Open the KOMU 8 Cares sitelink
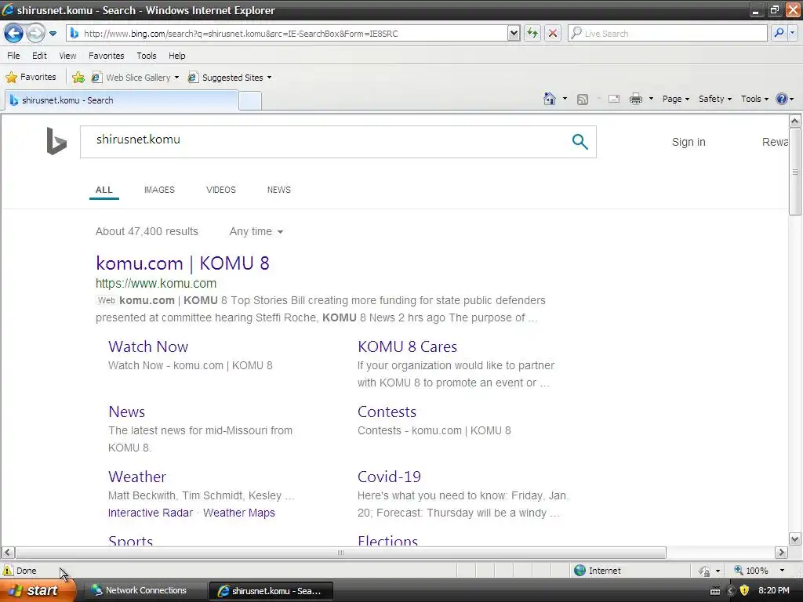 tap(407, 346)
